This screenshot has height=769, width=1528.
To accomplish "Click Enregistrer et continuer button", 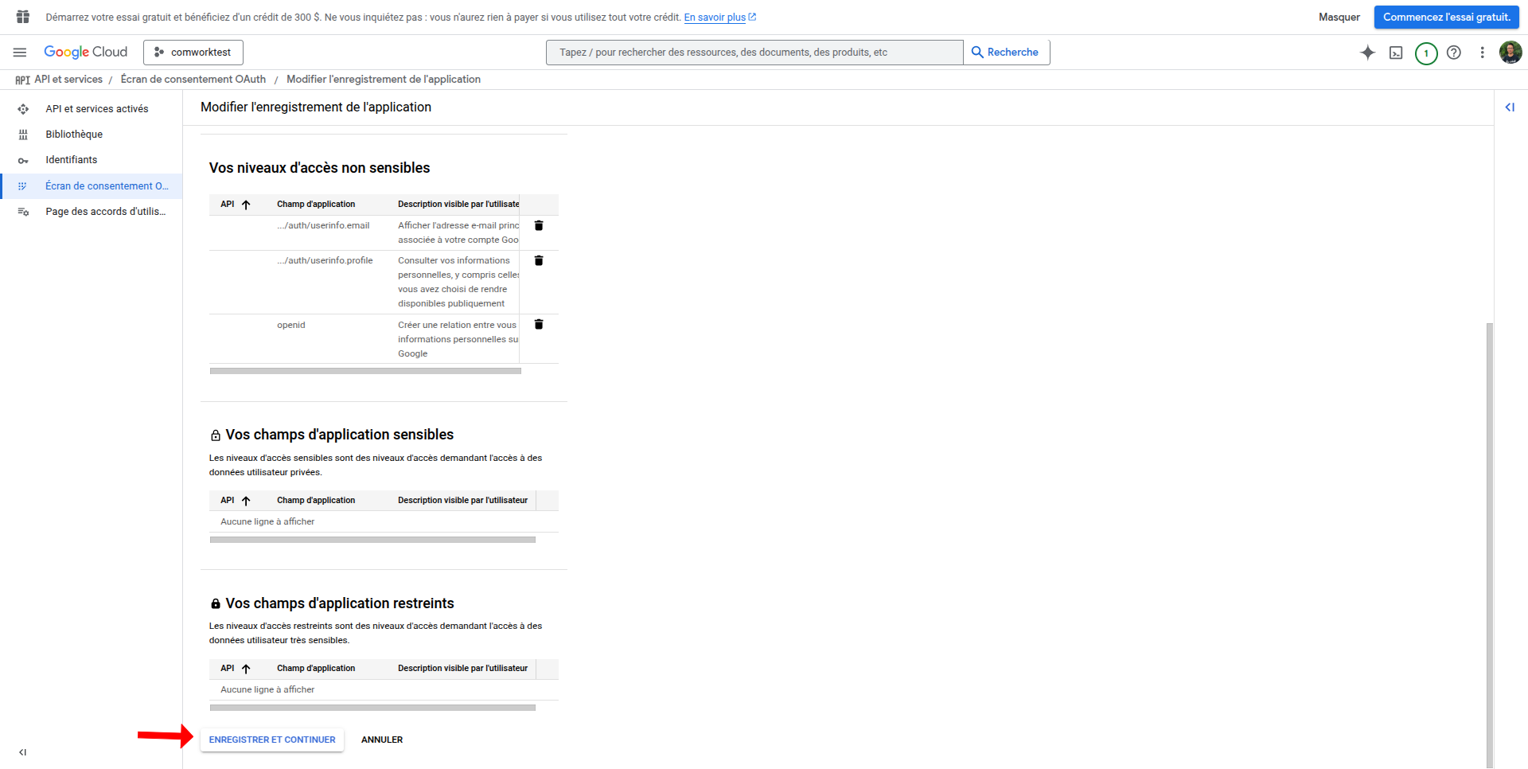I will coord(272,740).
